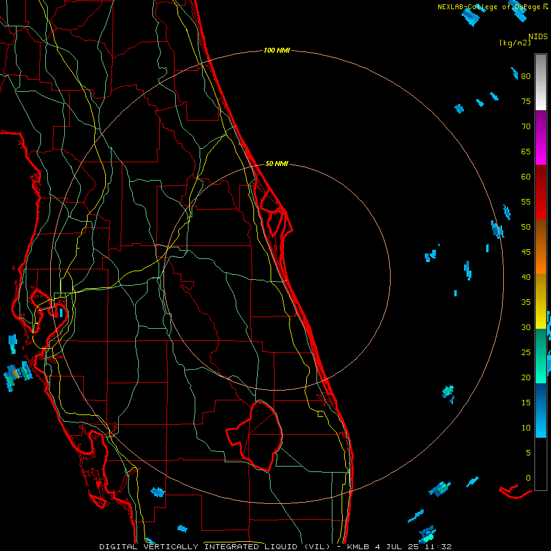The width and height of the screenshot is (551, 551).
Task: Click the 5 value on the color scale
Action: click(528, 453)
